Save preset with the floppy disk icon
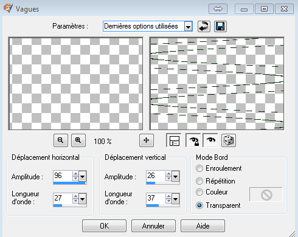Screen dimensions: 298x237 tap(220, 26)
